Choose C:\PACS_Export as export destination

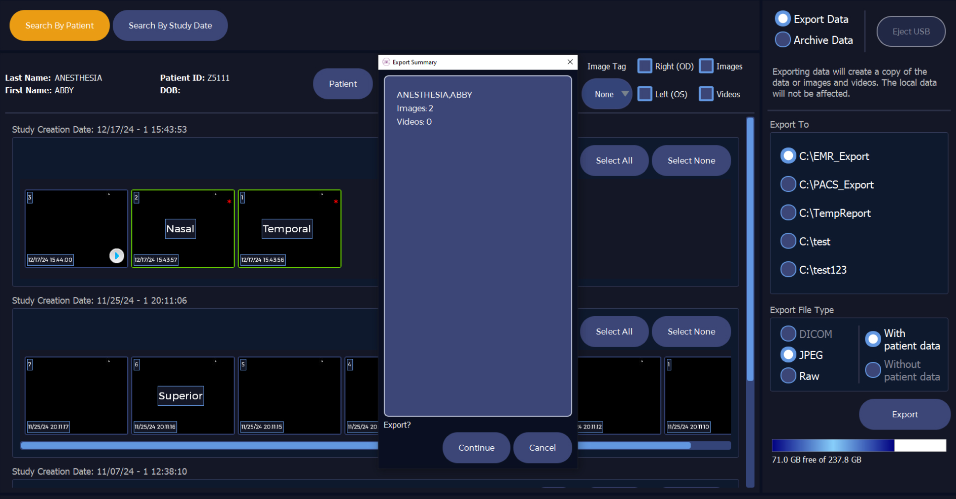788,184
